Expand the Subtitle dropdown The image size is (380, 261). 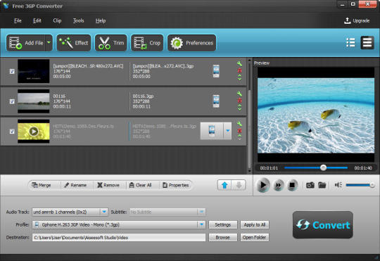point(201,212)
